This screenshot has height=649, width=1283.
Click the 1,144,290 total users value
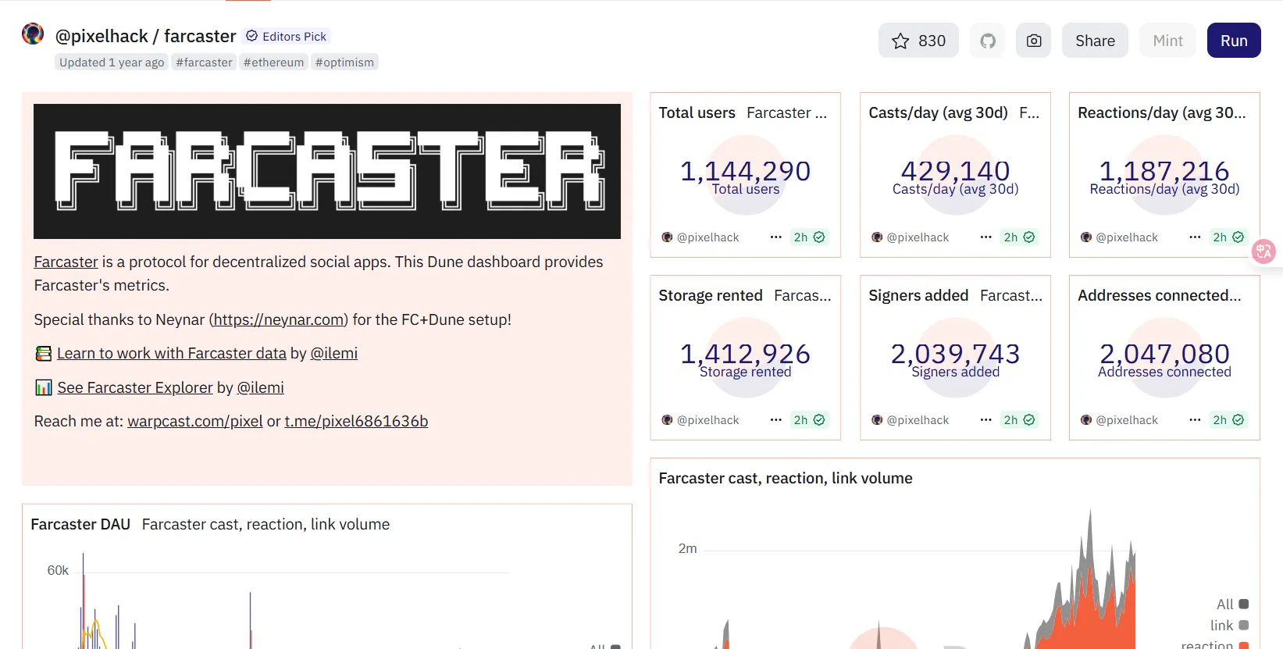746,170
